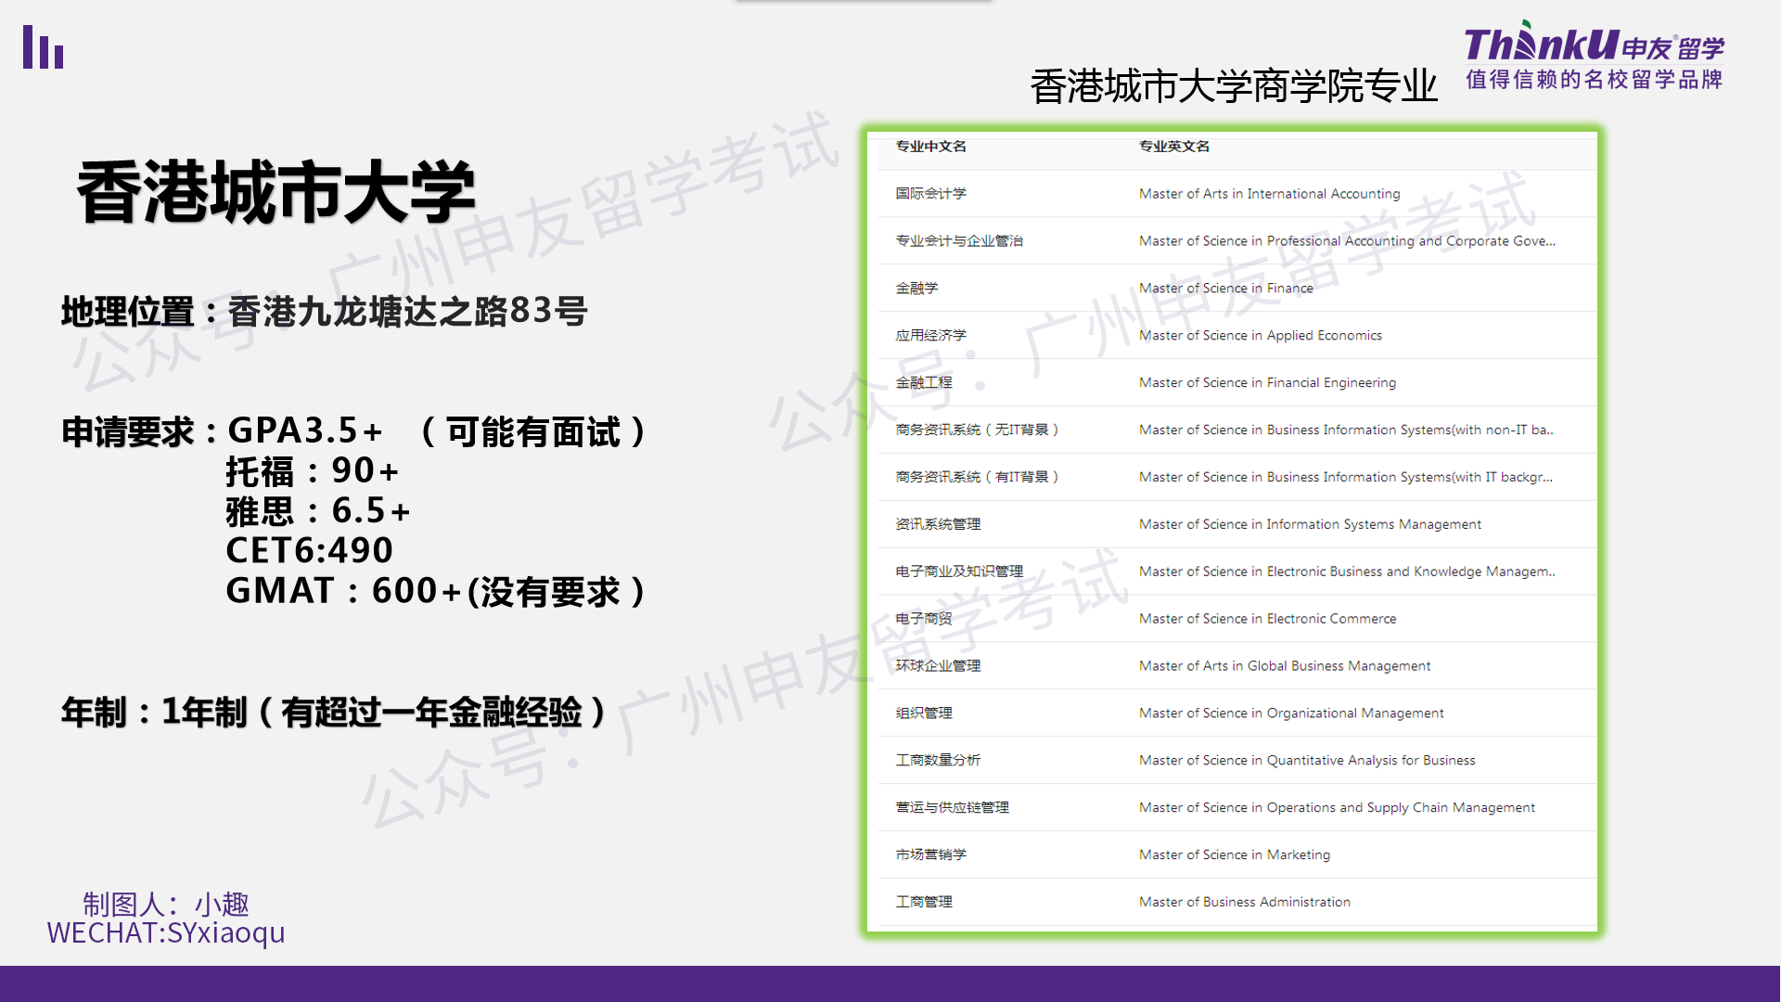
Task: Select the 环球企业管理 cell
Action: point(938,666)
